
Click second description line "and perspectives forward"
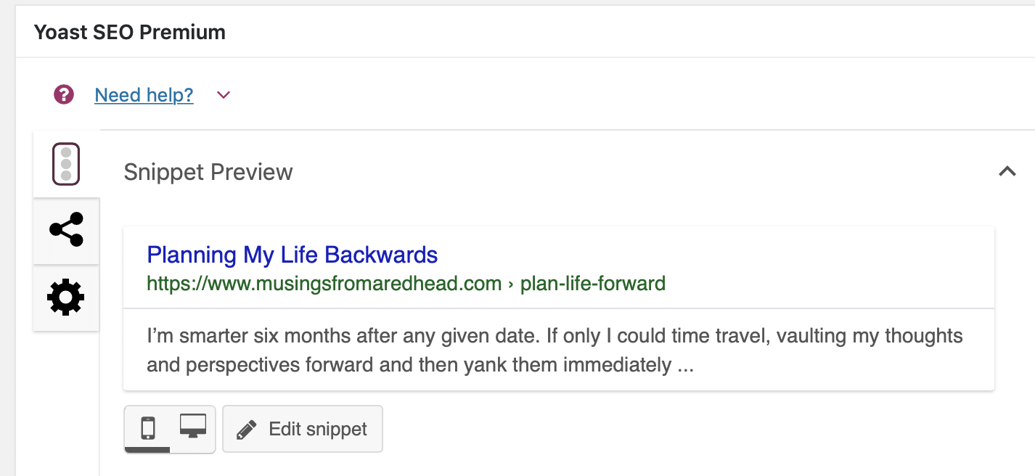point(410,364)
